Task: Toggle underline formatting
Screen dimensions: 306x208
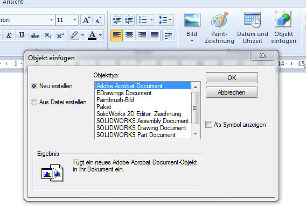Action: pos(22,35)
